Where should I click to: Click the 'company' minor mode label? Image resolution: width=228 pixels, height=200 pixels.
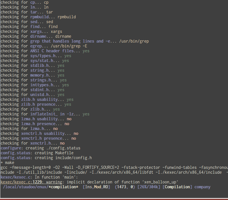click(202, 187)
